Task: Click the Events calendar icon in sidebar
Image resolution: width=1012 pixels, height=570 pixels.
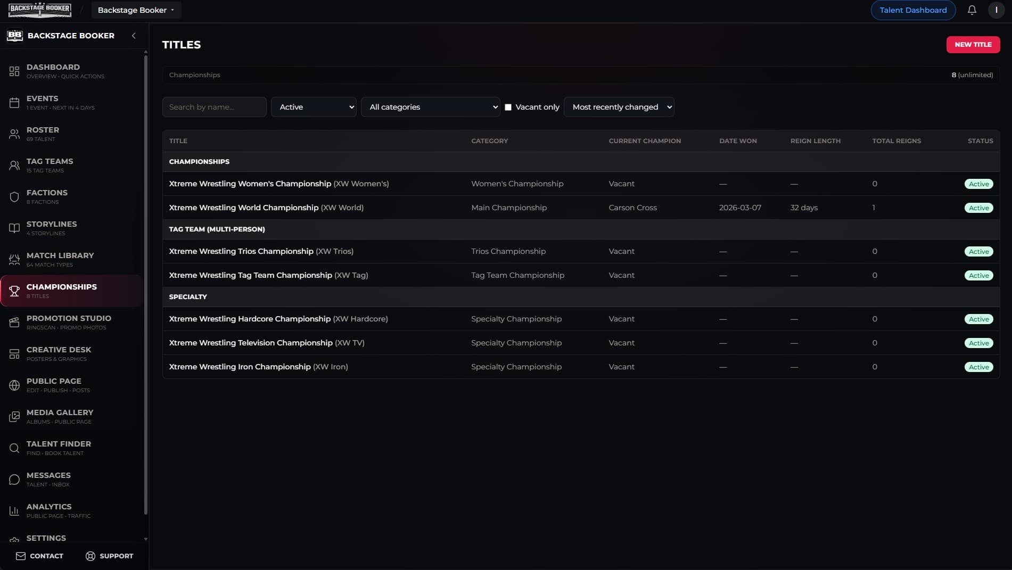Action: 14,103
